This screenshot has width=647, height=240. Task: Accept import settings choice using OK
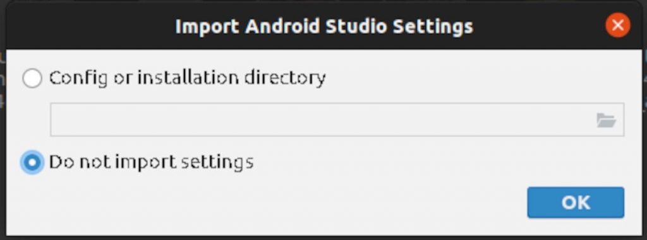click(576, 203)
